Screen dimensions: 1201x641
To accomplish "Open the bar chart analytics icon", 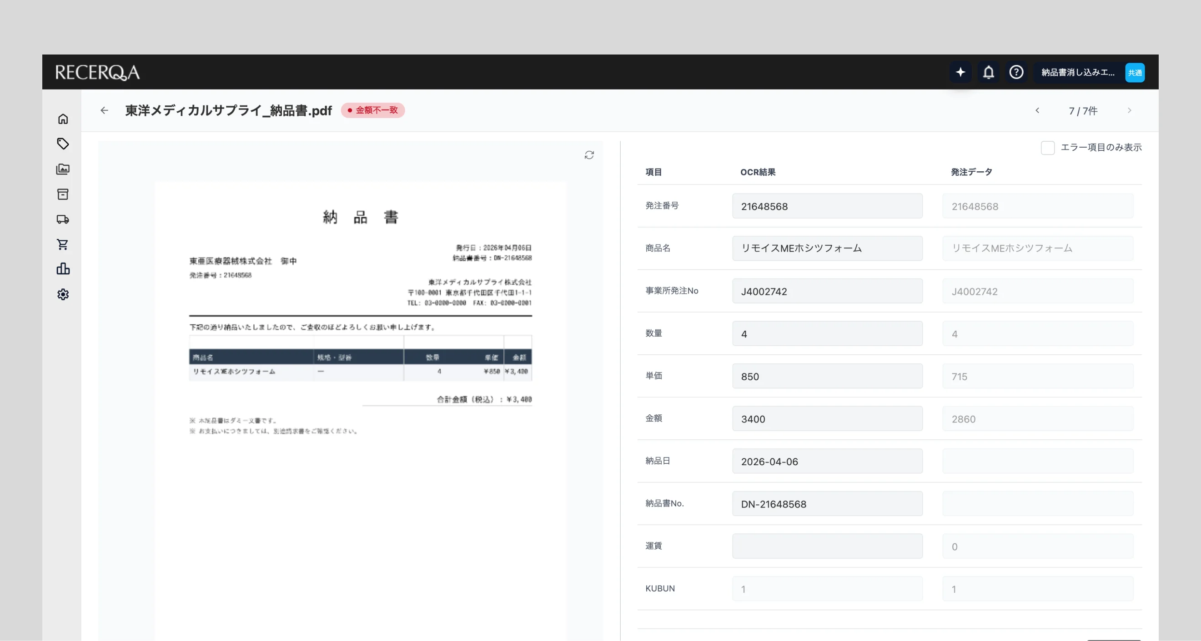I will coord(63,269).
